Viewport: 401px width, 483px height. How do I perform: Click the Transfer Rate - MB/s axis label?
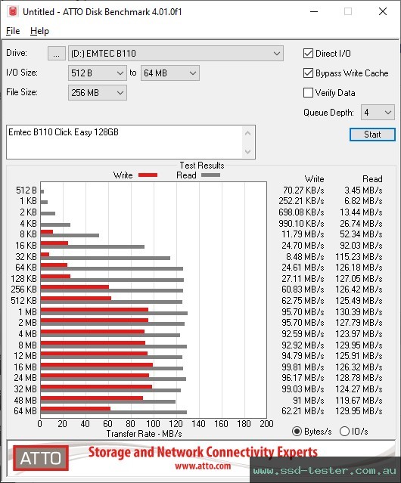pyautogui.click(x=144, y=434)
